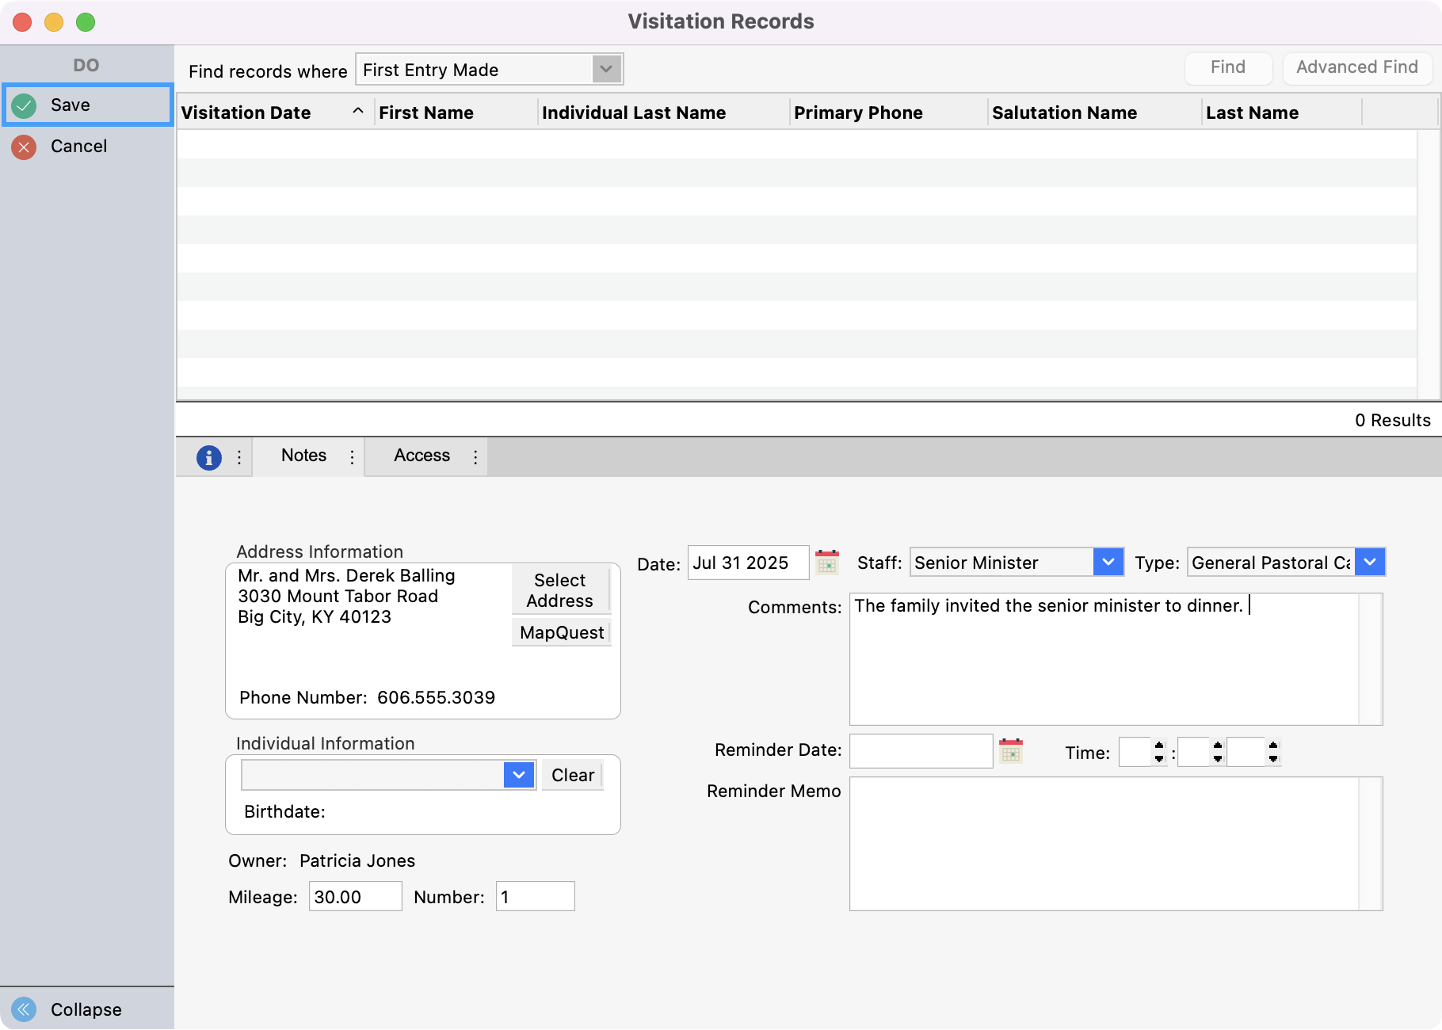The width and height of the screenshot is (1442, 1030).
Task: Select the blue info circle tab
Action: [x=208, y=457]
